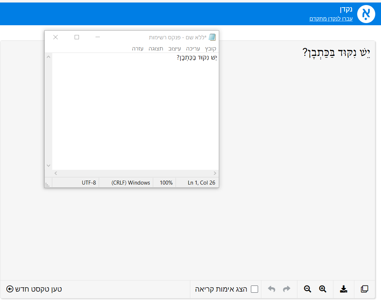Maximize the Notepad window
This screenshot has height=301, width=381.
pyautogui.click(x=77, y=37)
